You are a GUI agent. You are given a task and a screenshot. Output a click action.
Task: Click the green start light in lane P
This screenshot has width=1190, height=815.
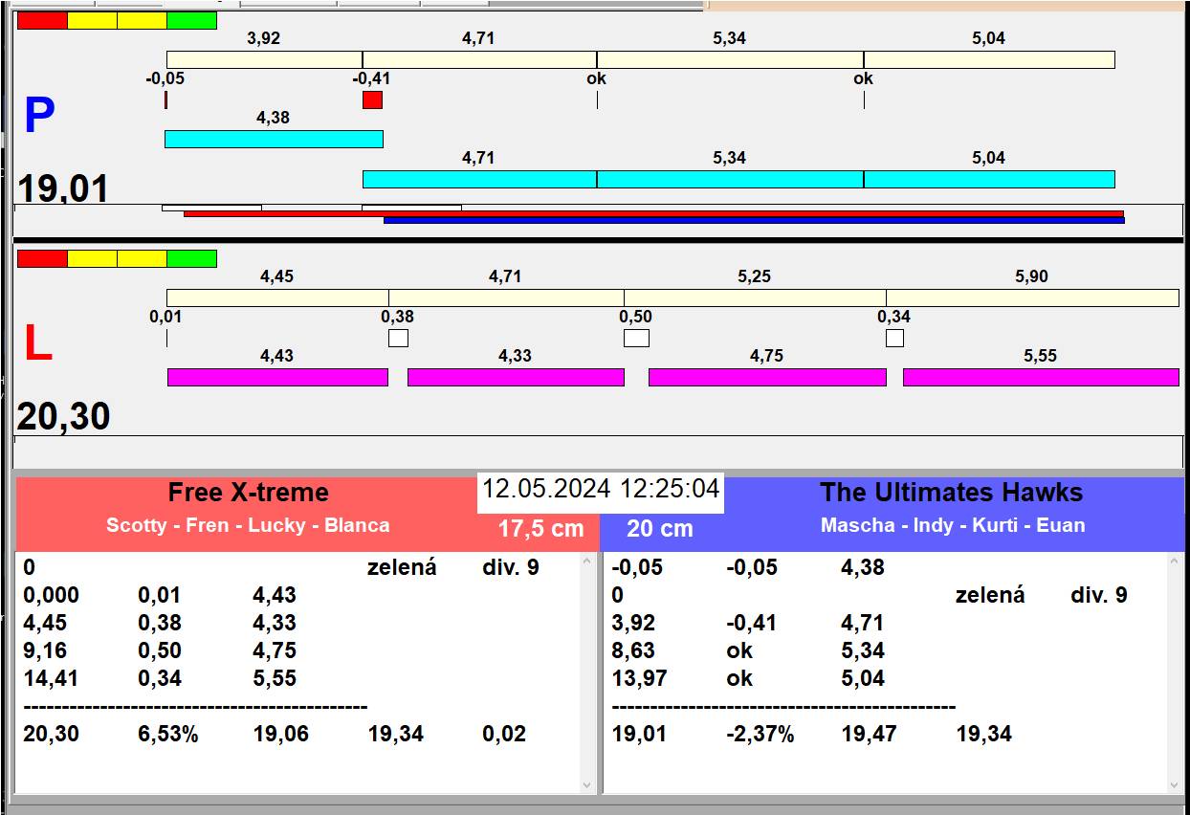coord(191,20)
